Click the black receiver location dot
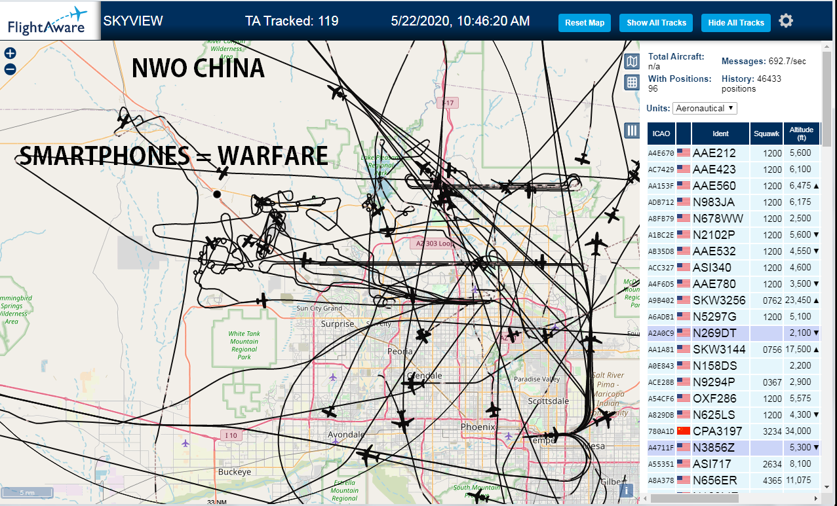This screenshot has width=837, height=506. [x=217, y=194]
